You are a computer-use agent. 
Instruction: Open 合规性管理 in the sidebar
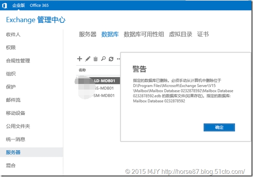(18, 61)
